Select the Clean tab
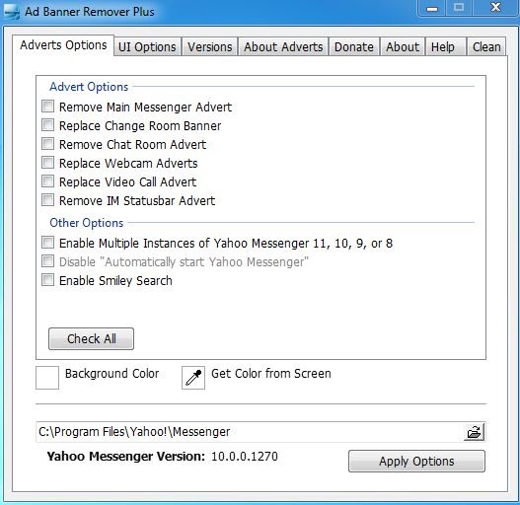 pos(486,46)
